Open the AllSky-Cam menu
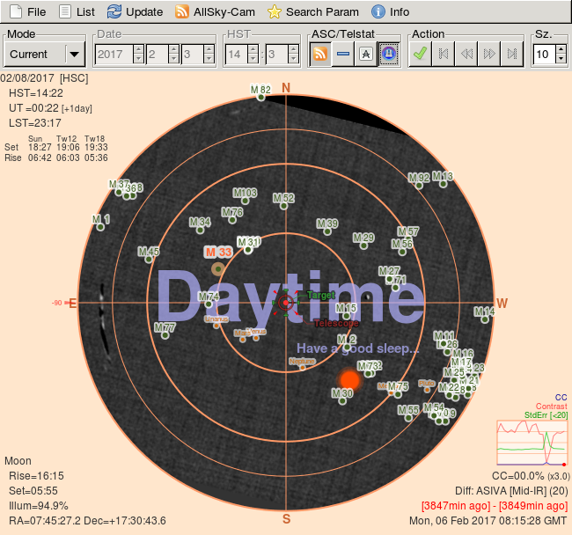 coord(215,11)
